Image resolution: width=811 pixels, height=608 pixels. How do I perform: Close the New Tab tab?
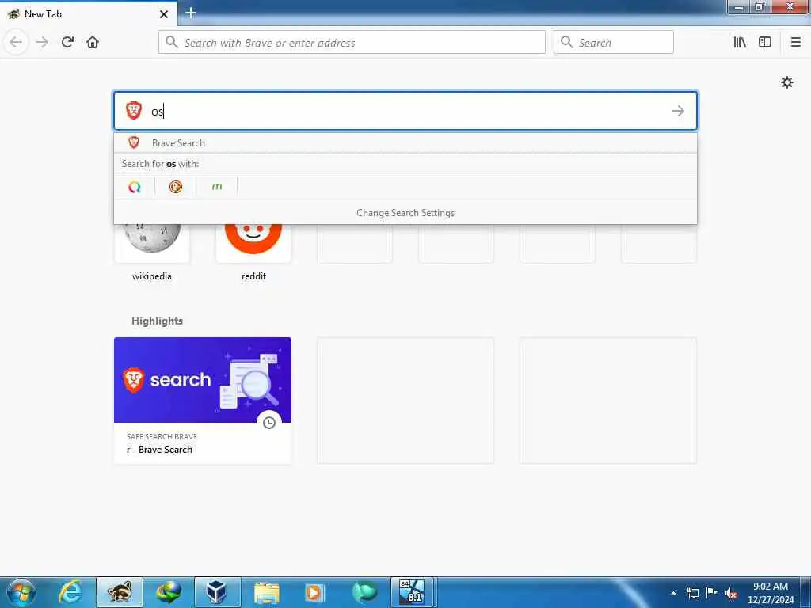coord(164,14)
